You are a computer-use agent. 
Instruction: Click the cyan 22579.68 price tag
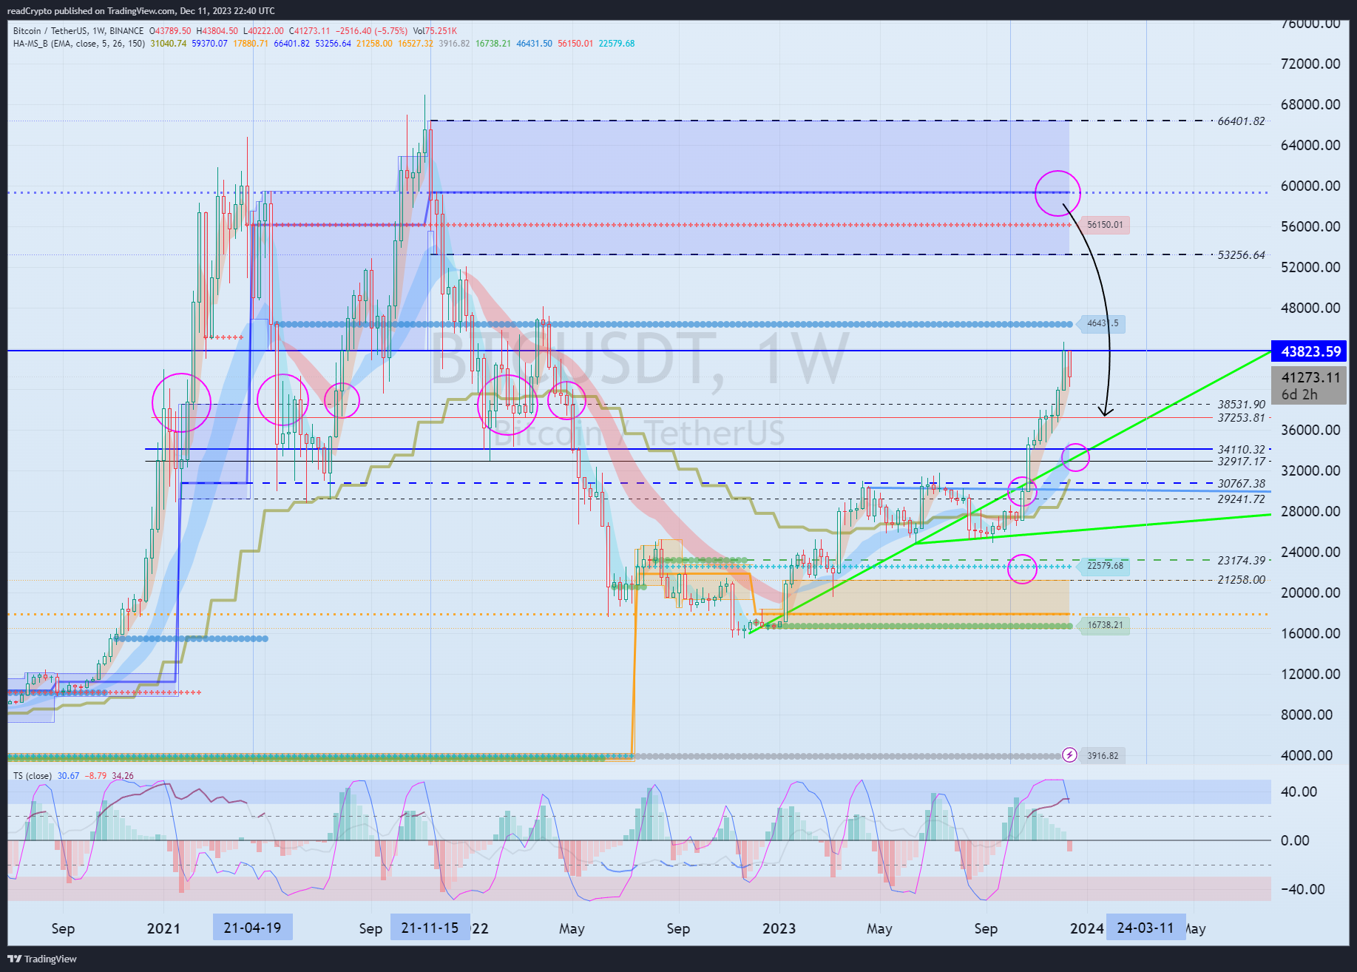pos(1105,566)
